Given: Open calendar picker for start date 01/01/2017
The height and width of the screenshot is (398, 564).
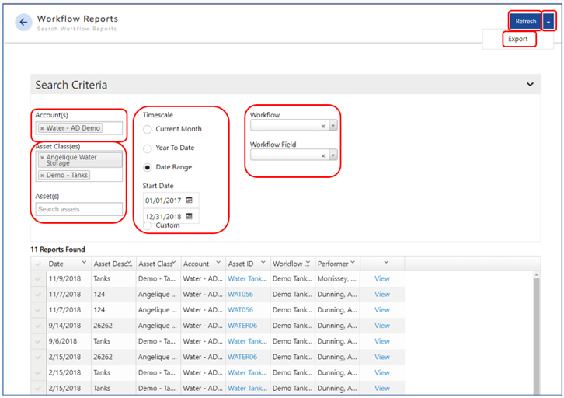Looking at the screenshot, I should 189,201.
